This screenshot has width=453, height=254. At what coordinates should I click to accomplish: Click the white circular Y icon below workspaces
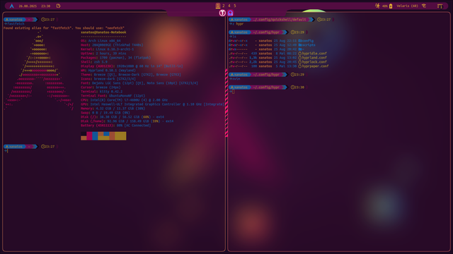click(222, 13)
